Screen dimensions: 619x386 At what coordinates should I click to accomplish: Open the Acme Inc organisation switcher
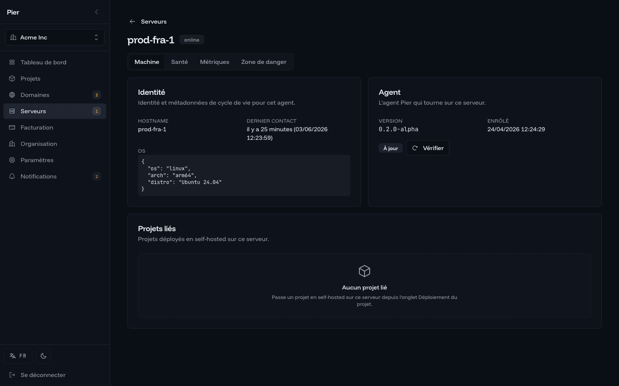[55, 37]
